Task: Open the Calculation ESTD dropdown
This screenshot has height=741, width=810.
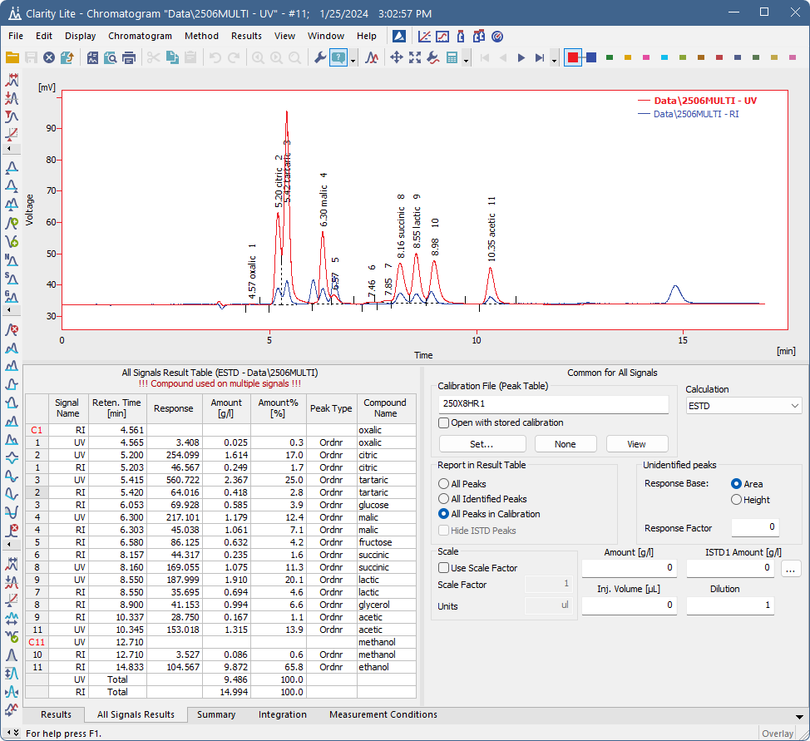Action: (743, 406)
